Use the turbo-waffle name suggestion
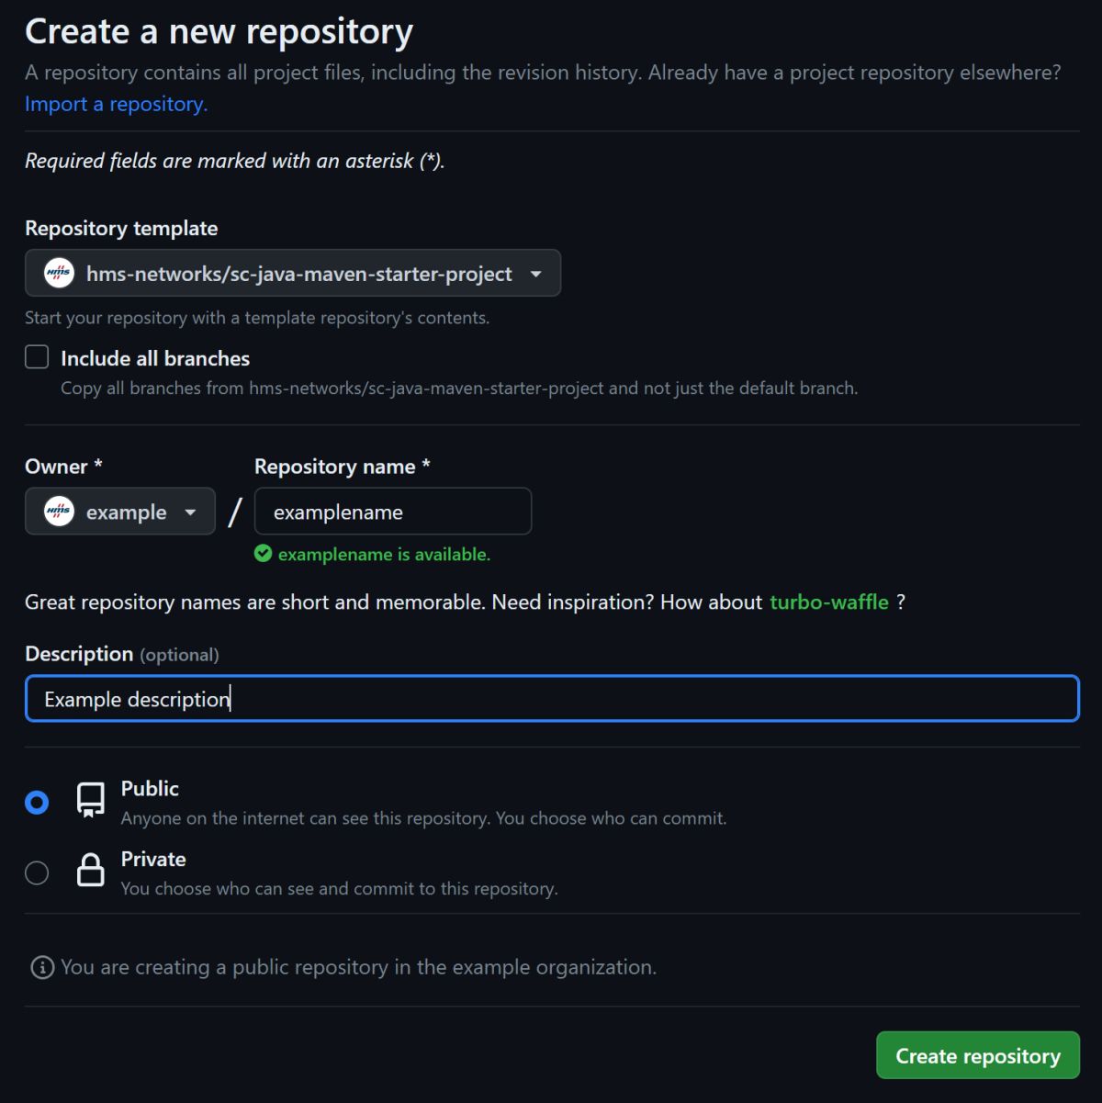The width and height of the screenshot is (1102, 1103). coord(828,602)
